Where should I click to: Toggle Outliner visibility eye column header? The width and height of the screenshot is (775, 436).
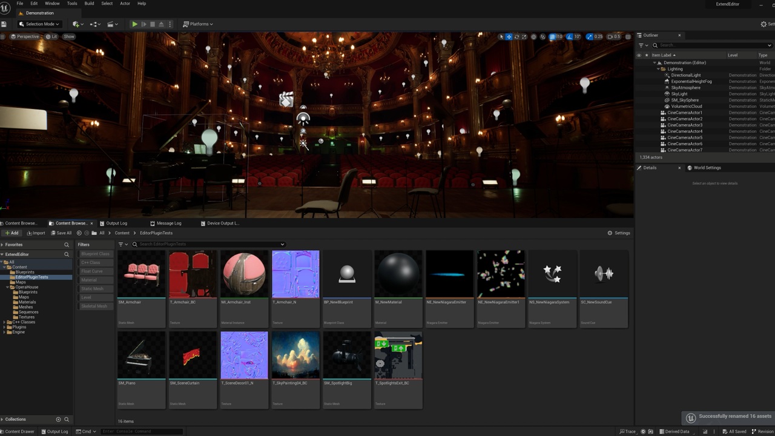638,55
